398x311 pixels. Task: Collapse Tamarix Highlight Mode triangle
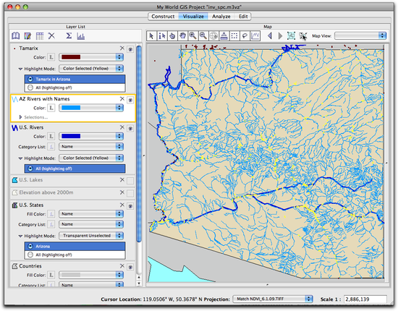(x=20, y=69)
